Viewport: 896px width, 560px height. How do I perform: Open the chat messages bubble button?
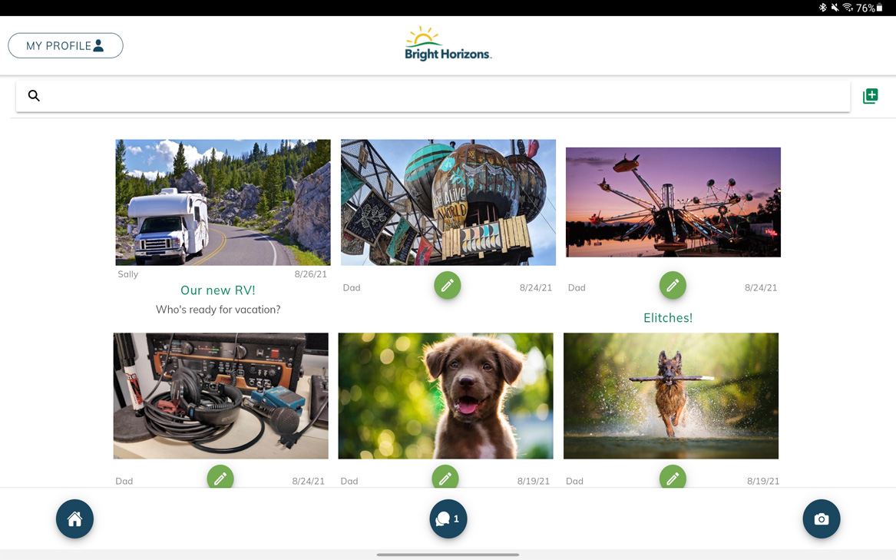point(448,519)
